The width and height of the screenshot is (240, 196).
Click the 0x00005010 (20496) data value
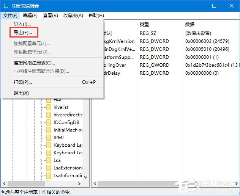click(x=207, y=49)
